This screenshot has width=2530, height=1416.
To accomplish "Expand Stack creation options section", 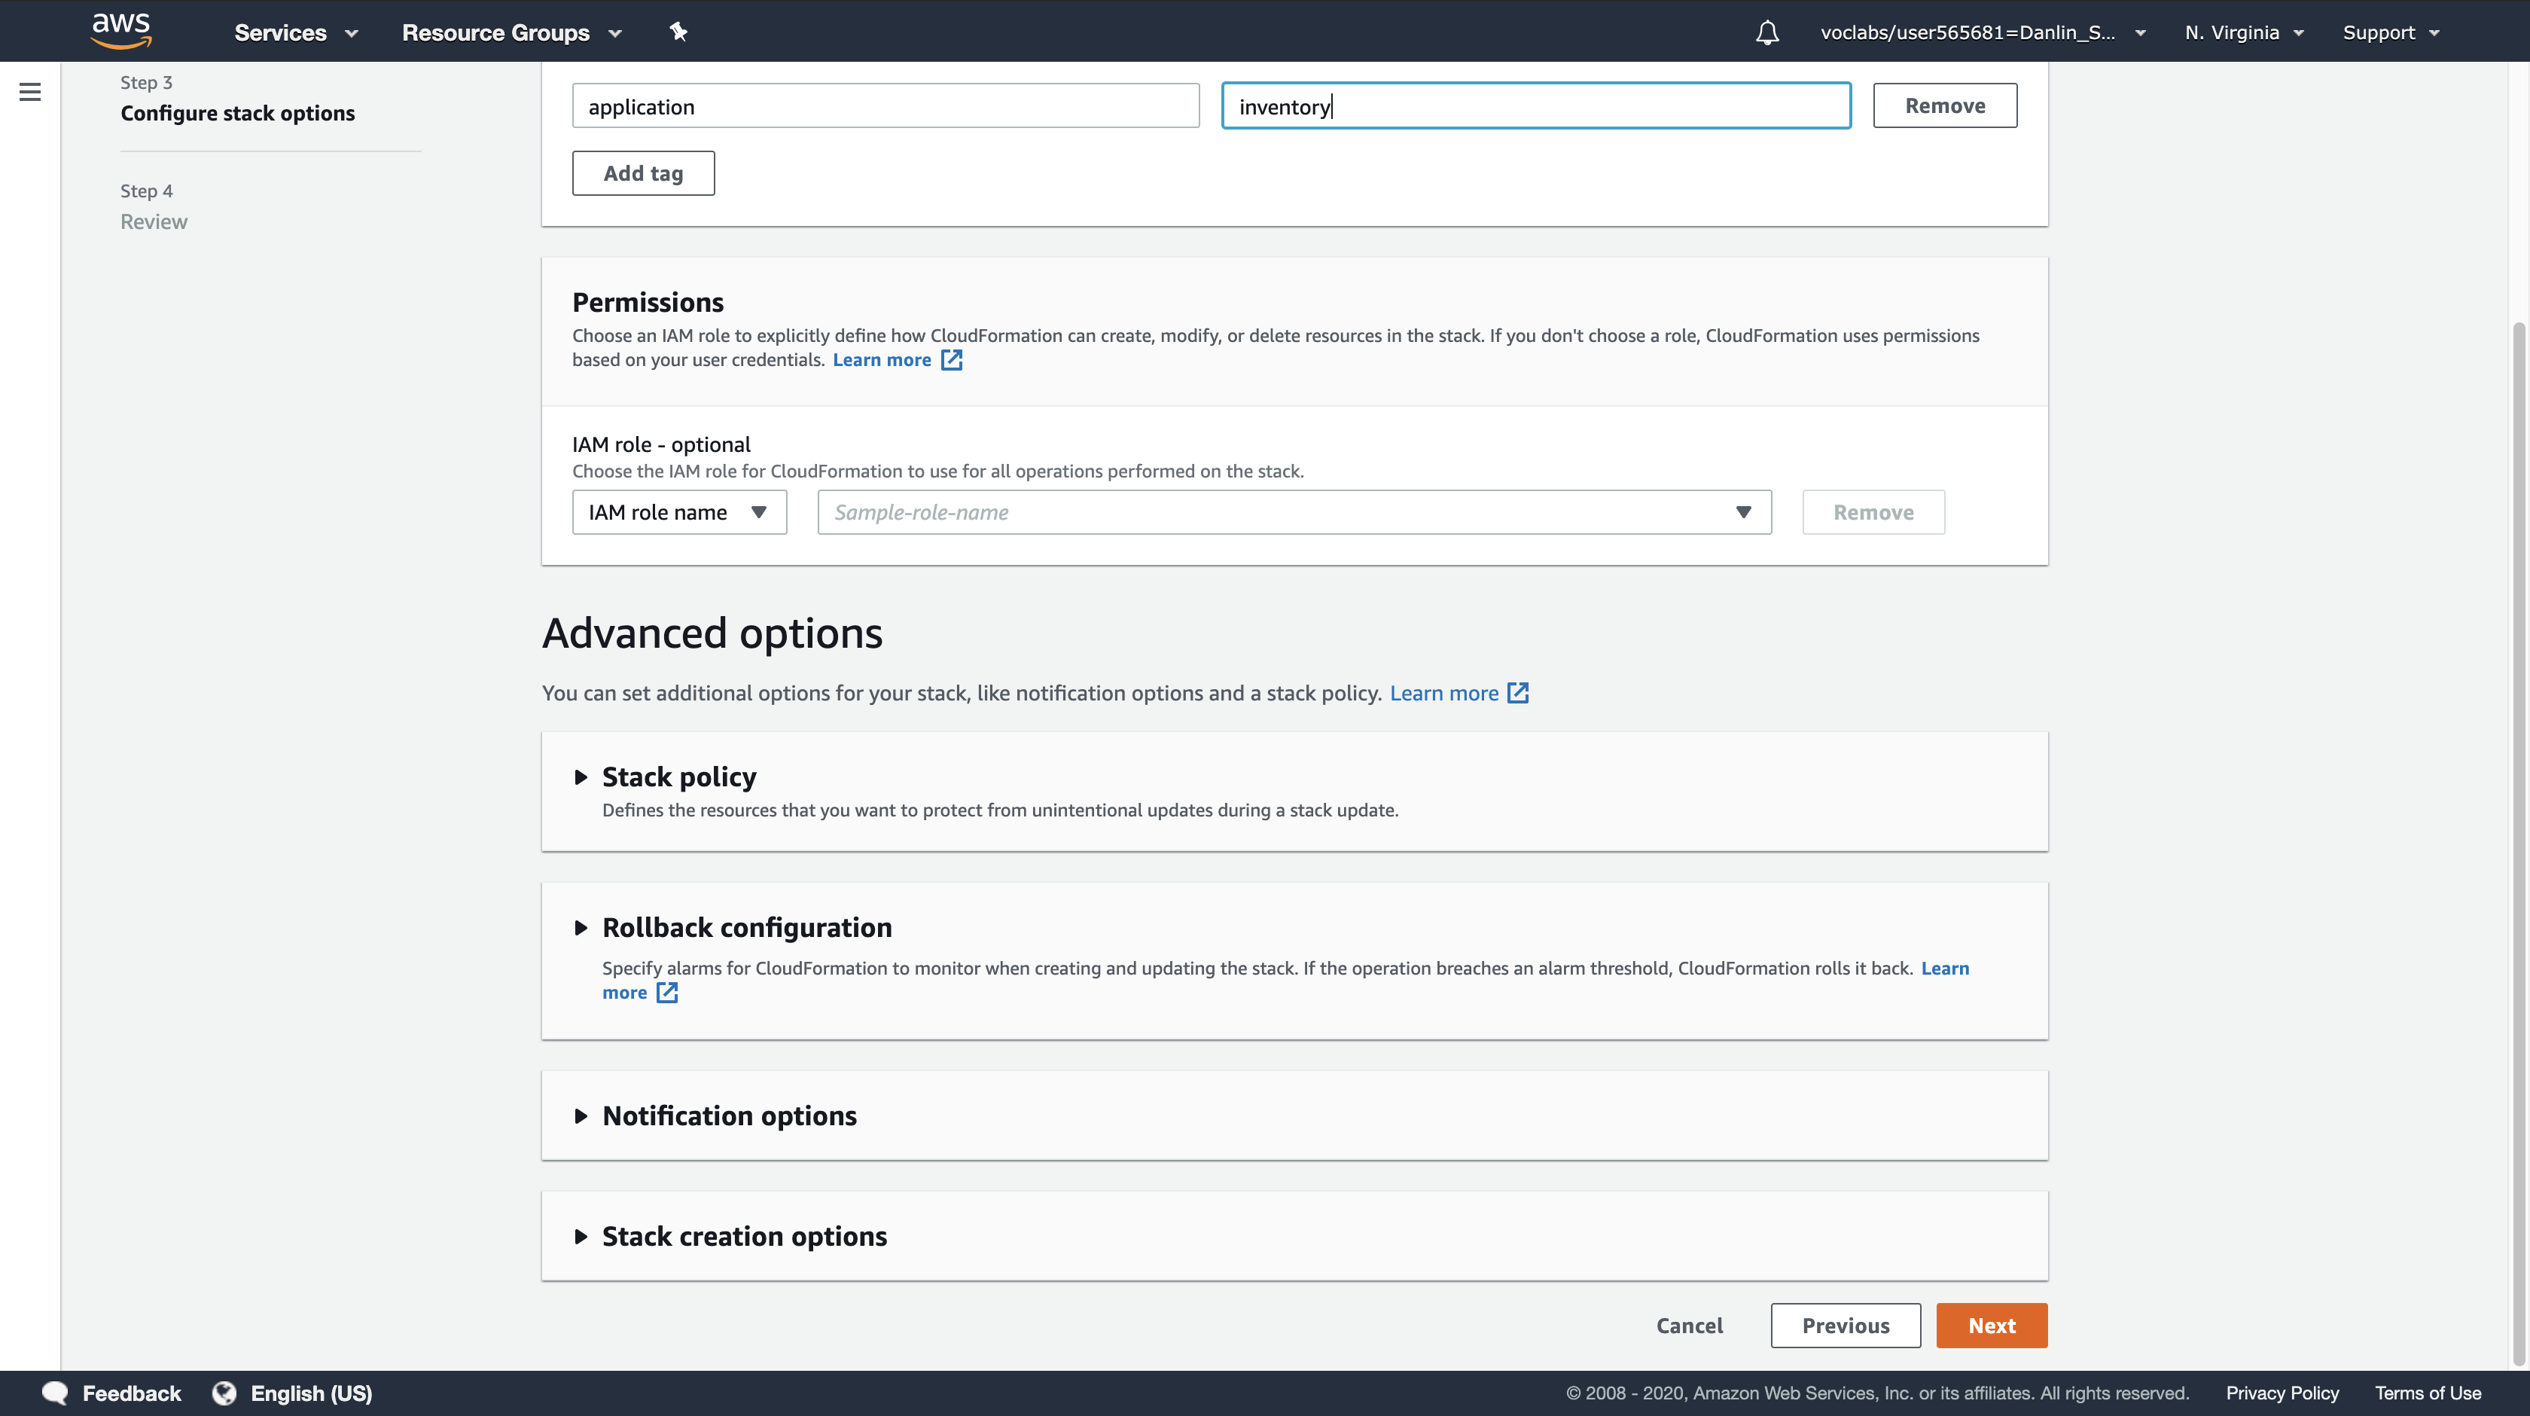I will (x=581, y=1236).
